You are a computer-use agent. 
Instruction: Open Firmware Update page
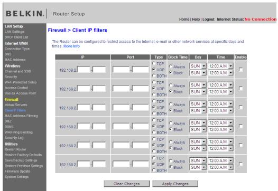[x=17, y=171]
